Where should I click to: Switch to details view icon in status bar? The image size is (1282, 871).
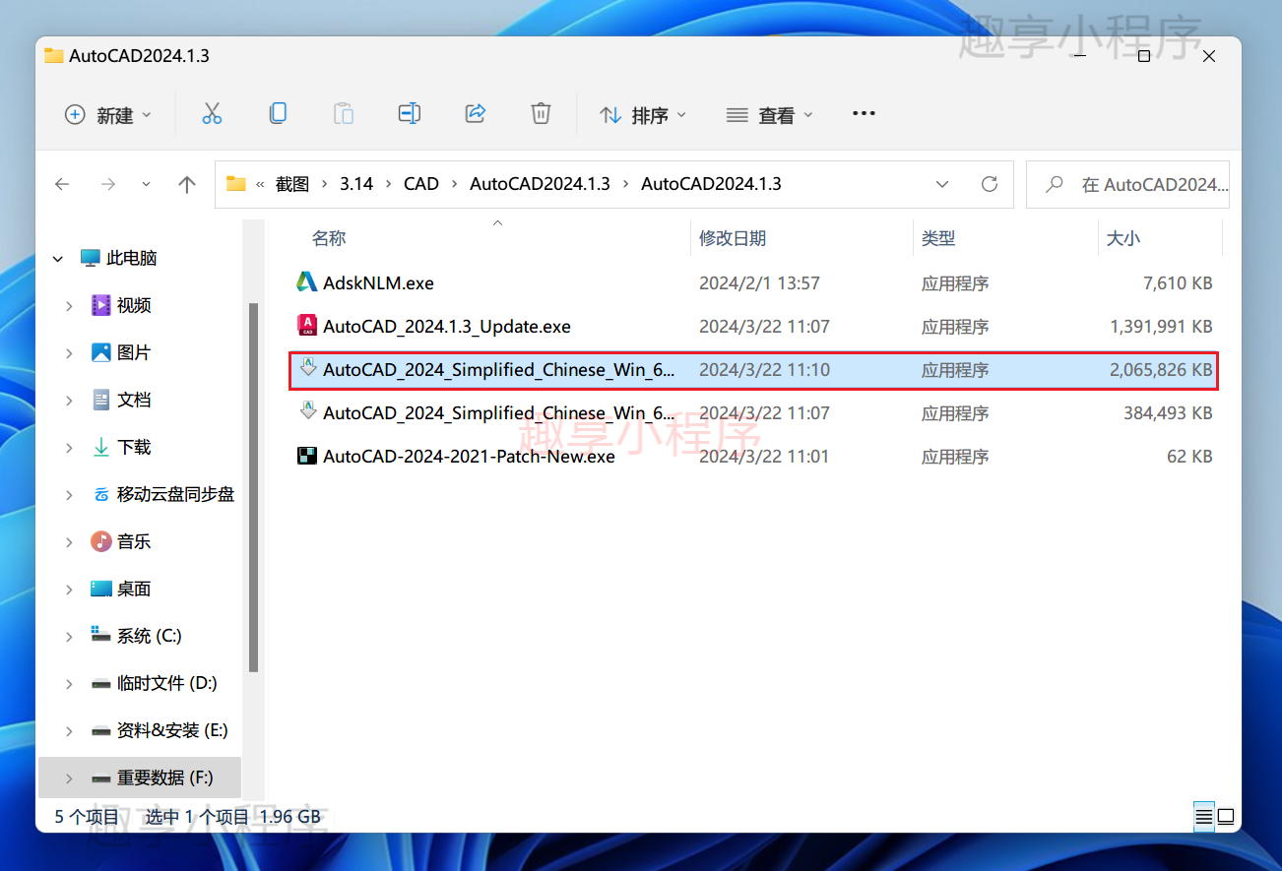coord(1203,816)
